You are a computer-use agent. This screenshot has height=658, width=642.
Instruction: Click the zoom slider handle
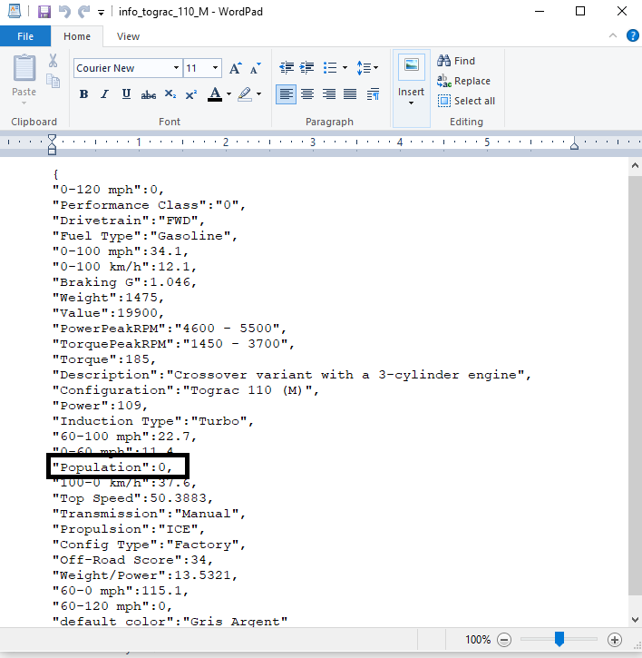click(x=559, y=639)
